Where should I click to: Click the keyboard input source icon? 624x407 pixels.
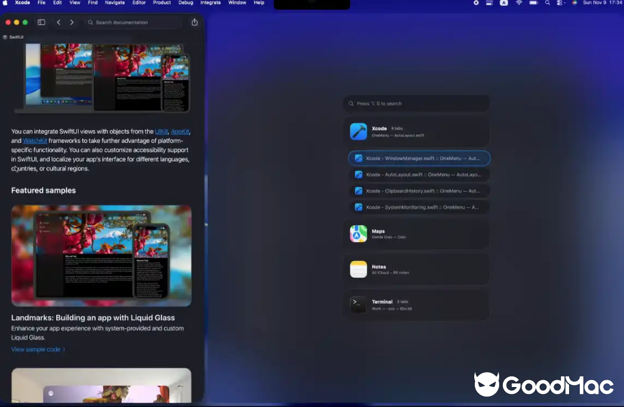click(x=504, y=2)
